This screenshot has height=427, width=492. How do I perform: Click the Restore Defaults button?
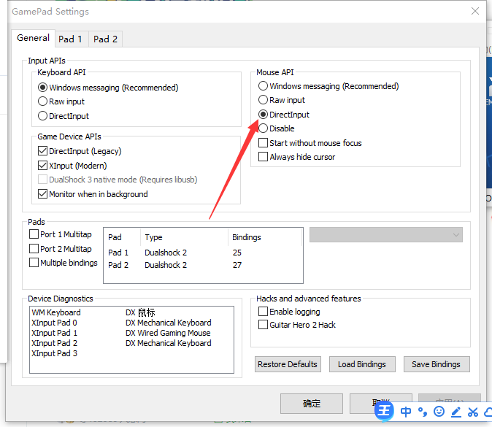(288, 364)
